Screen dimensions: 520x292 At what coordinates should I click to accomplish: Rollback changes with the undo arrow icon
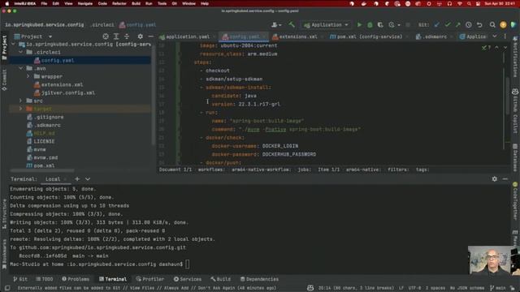click(479, 25)
